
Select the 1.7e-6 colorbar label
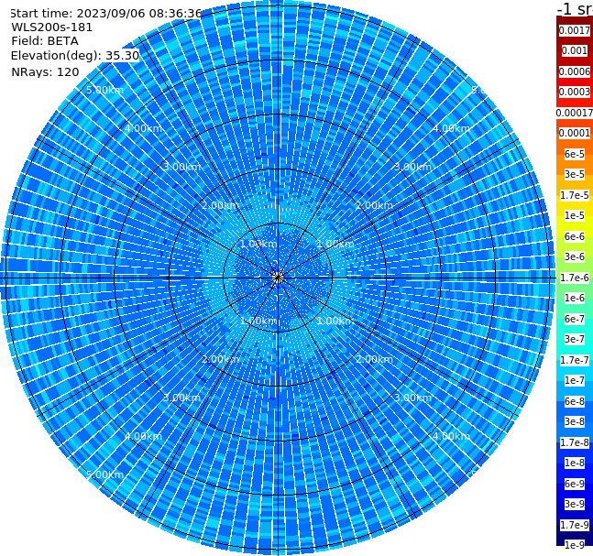pyautogui.click(x=575, y=278)
